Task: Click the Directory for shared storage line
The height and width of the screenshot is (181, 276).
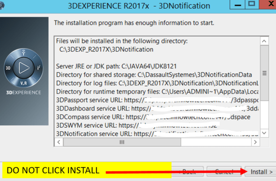Action: 154,75
